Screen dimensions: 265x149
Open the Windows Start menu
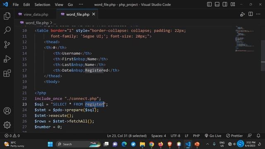50,144
